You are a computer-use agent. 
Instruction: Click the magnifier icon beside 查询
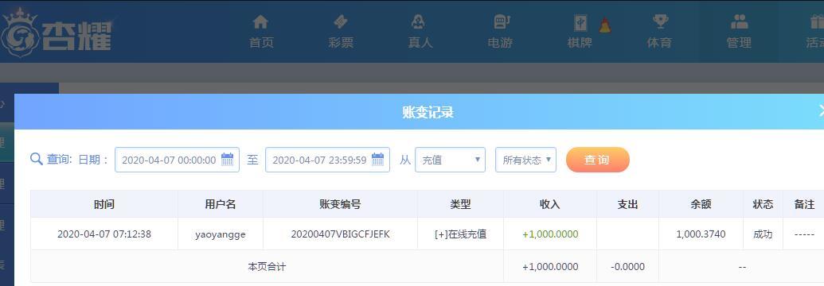click(37, 159)
